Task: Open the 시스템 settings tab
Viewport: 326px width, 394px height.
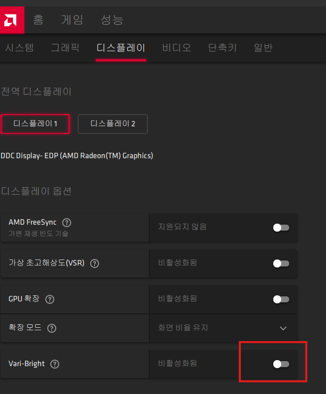Action: (x=19, y=47)
